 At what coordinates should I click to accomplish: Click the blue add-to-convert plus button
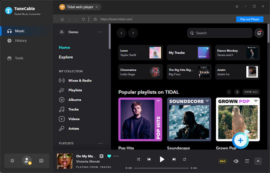click(x=240, y=141)
